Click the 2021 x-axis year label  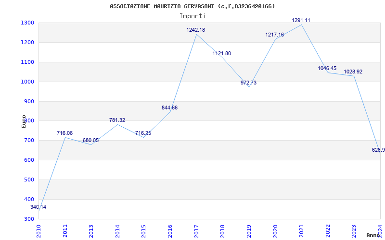click(302, 231)
